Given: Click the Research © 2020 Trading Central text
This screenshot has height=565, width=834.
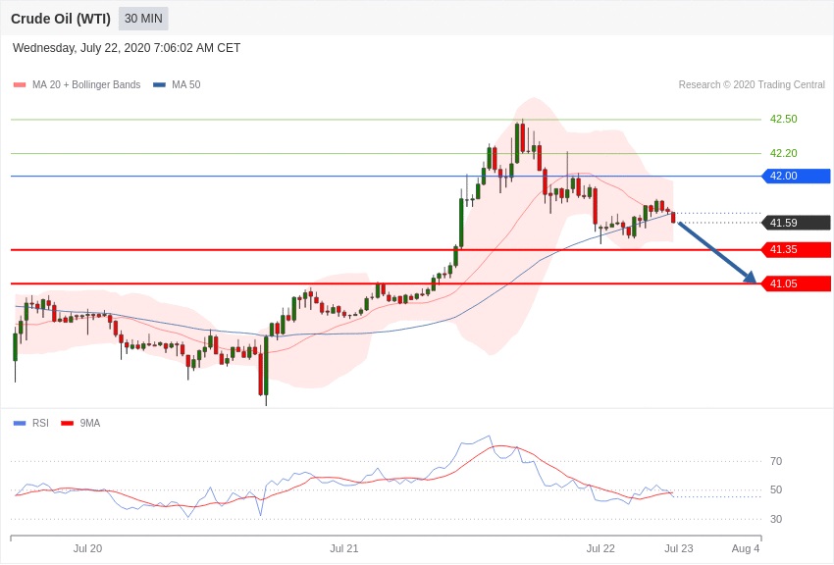Looking at the screenshot, I should (x=752, y=85).
